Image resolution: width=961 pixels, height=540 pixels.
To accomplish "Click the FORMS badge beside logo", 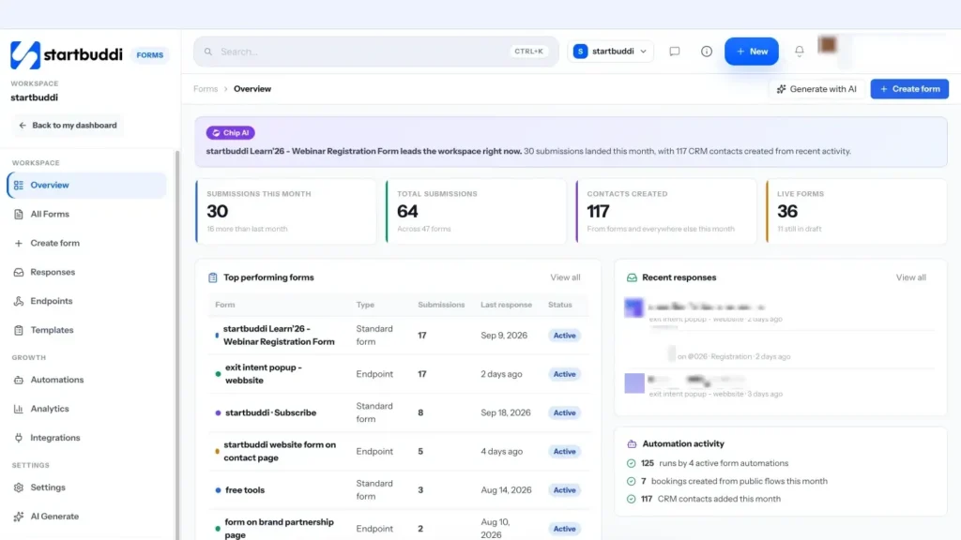I will 149,55.
